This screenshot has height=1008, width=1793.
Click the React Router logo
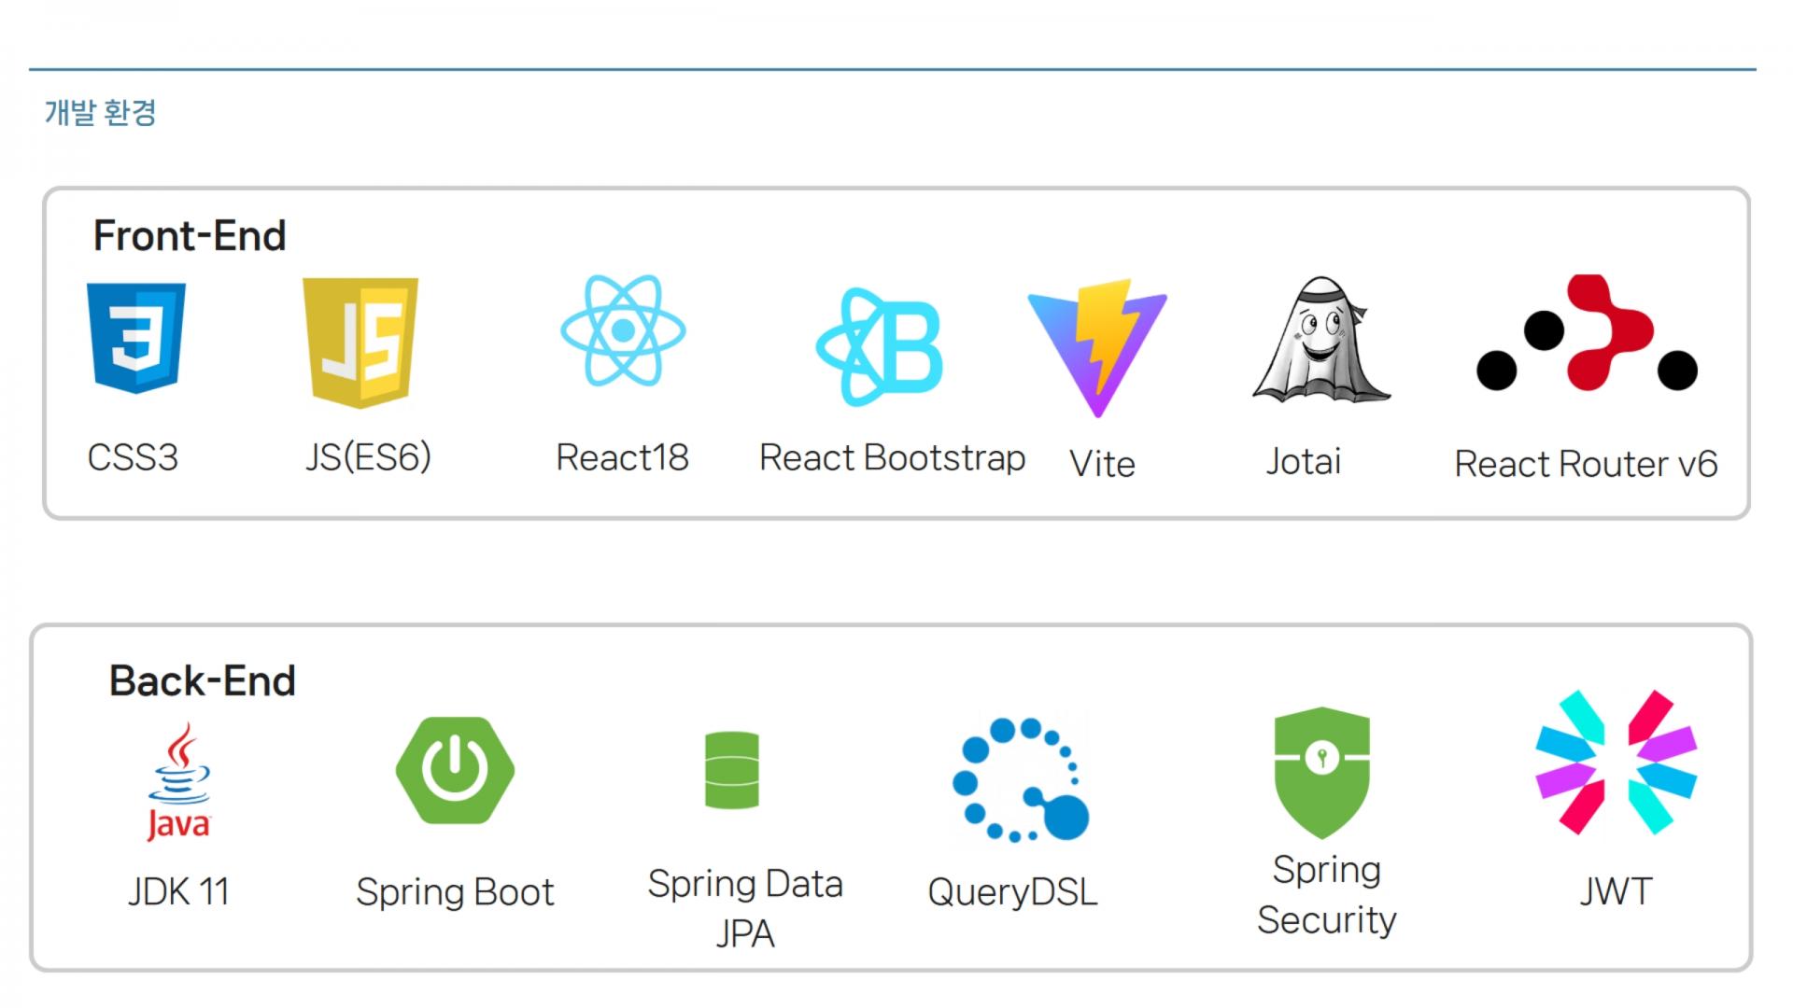1587,333
